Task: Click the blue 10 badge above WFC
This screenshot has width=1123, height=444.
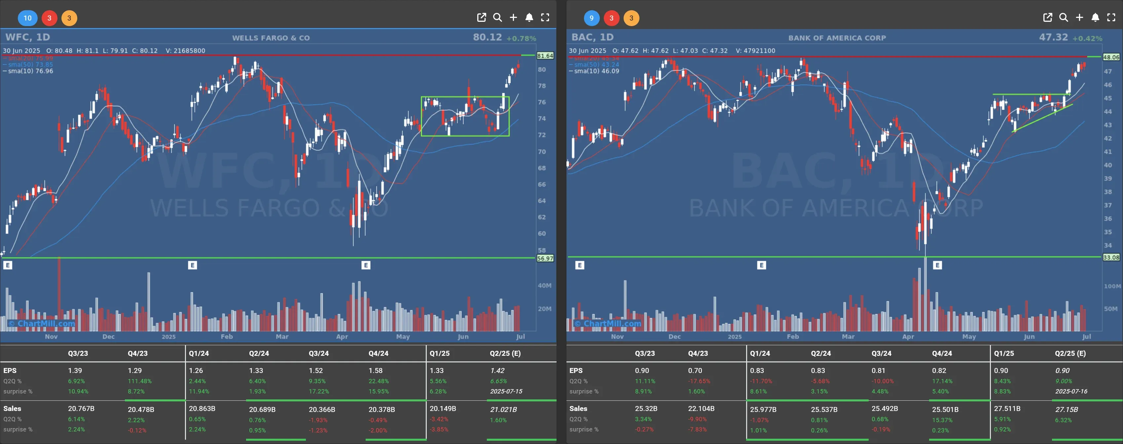Action: (27, 18)
